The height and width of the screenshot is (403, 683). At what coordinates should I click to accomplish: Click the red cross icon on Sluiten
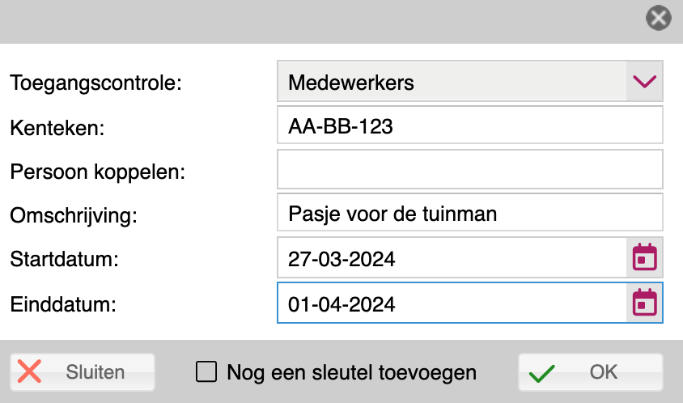30,371
